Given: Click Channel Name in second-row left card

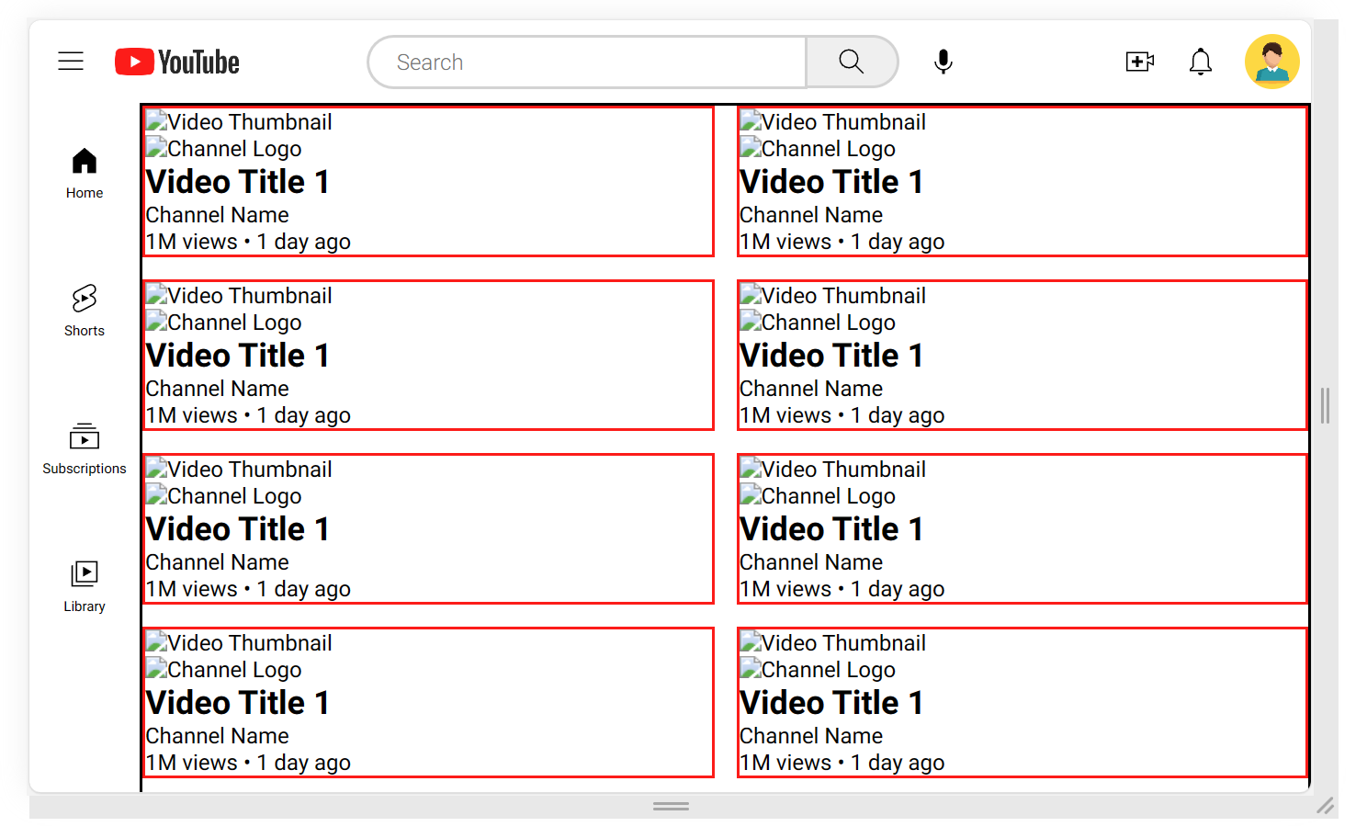Looking at the screenshot, I should (218, 389).
